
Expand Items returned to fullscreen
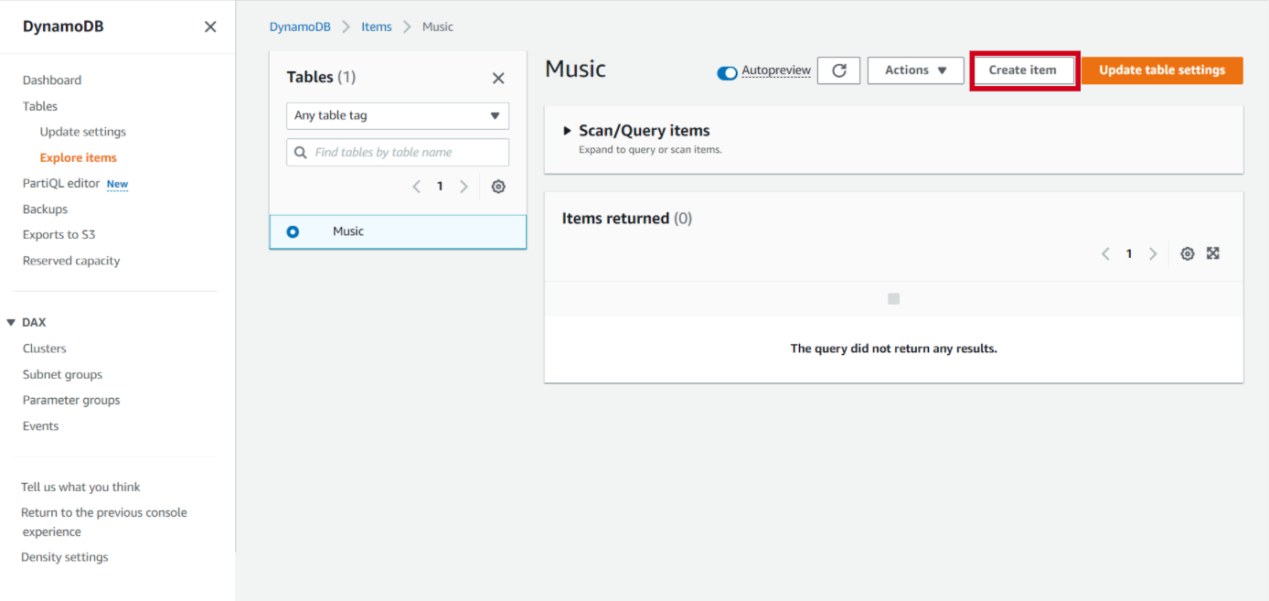click(1213, 253)
